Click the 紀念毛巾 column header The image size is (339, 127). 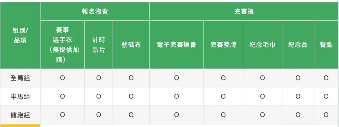(x=262, y=45)
